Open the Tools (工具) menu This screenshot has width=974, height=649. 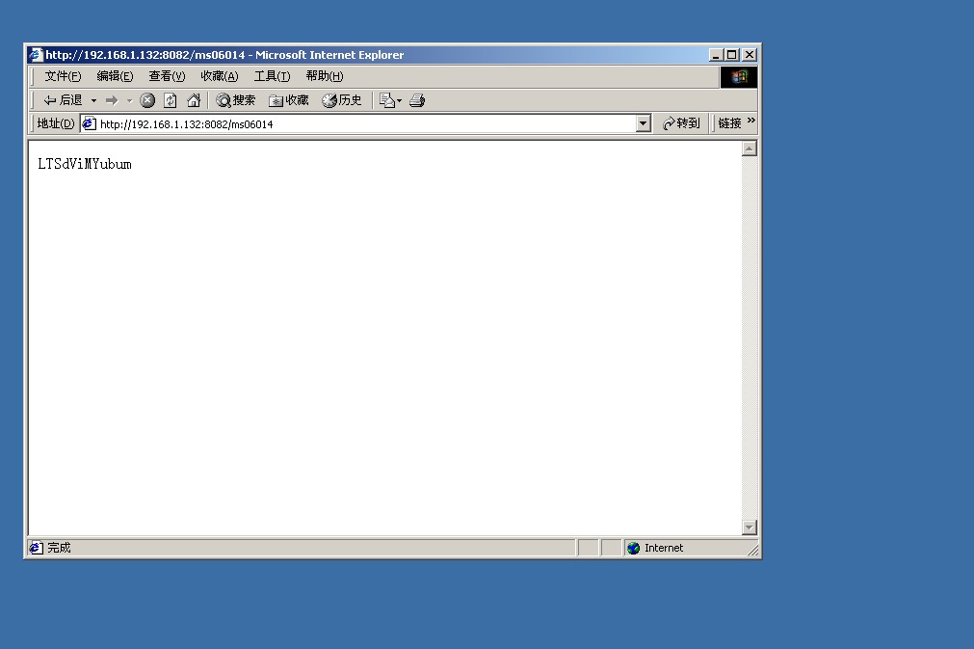click(272, 76)
